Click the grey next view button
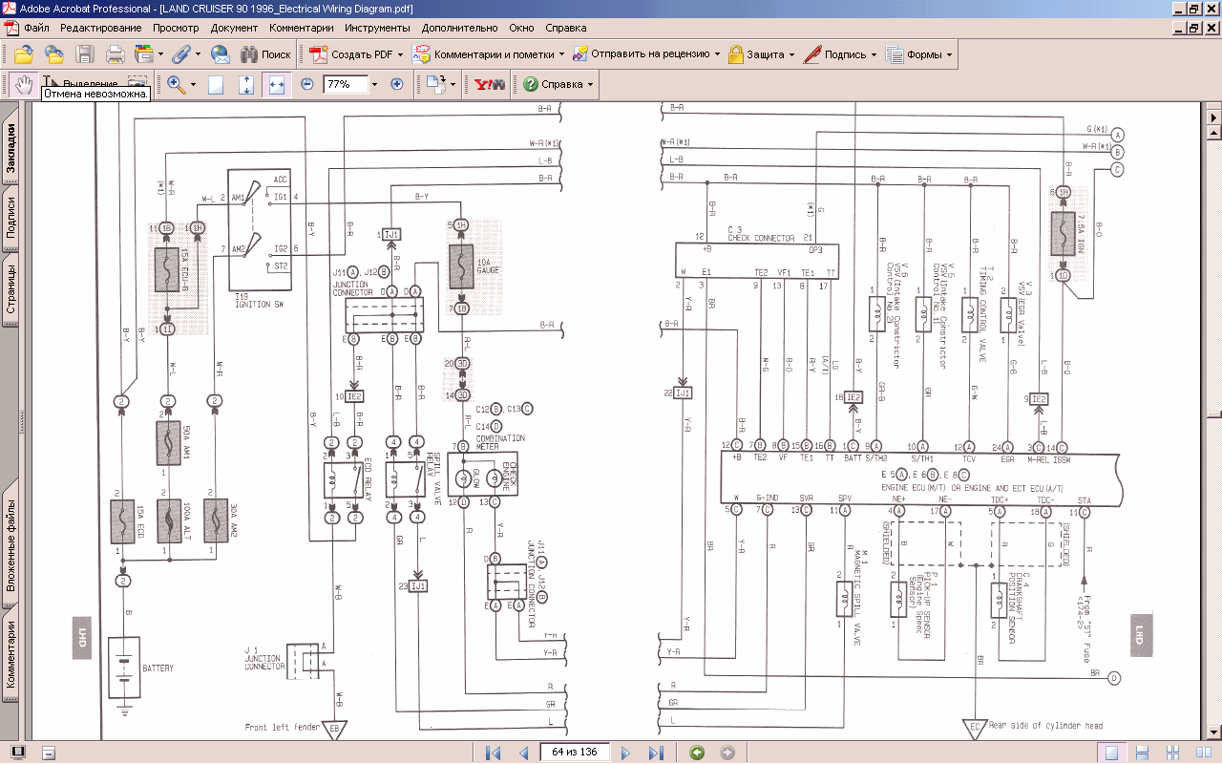This screenshot has height=764, width=1222. tap(727, 753)
